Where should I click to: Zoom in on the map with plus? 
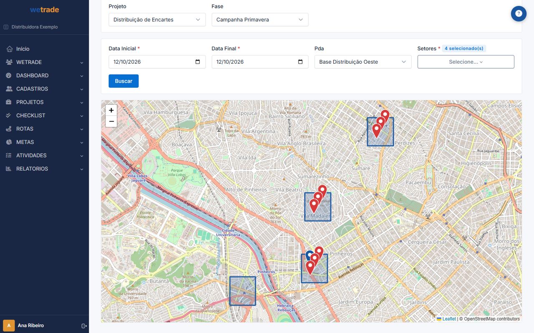coord(111,110)
